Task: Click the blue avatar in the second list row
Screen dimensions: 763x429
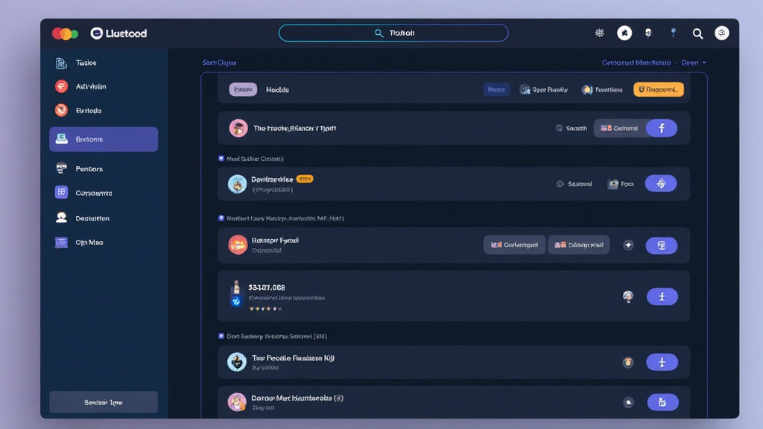Action: (238, 184)
